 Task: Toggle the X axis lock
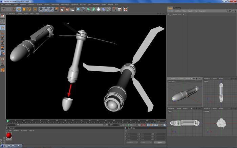pyautogui.click(x=41, y=9)
